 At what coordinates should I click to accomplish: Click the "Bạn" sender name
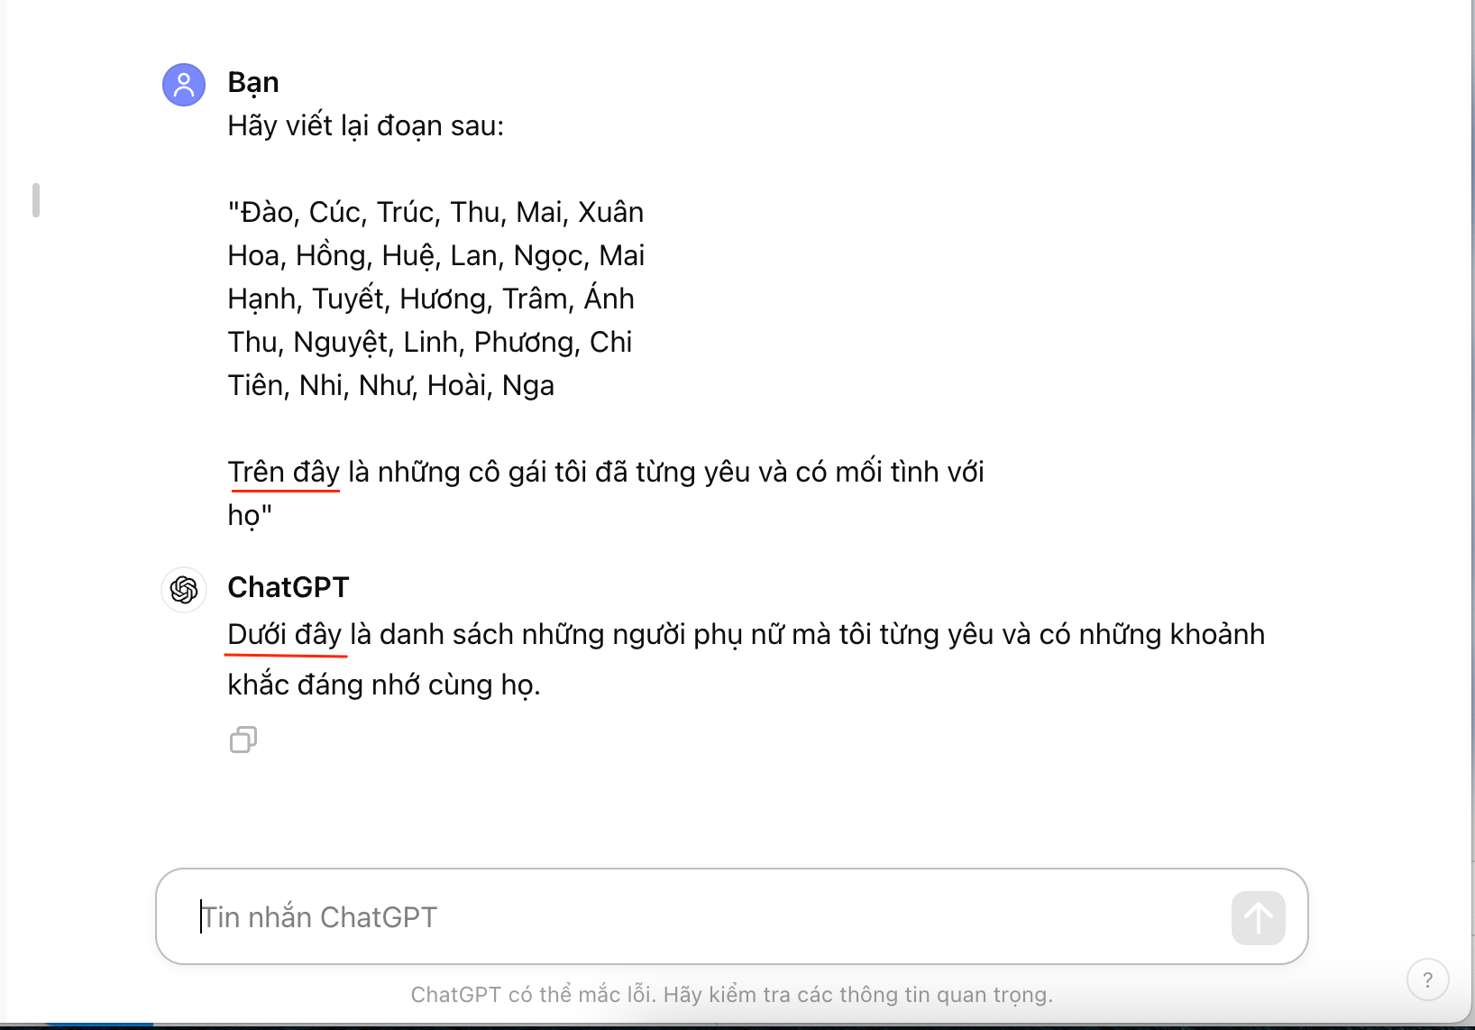point(253,82)
